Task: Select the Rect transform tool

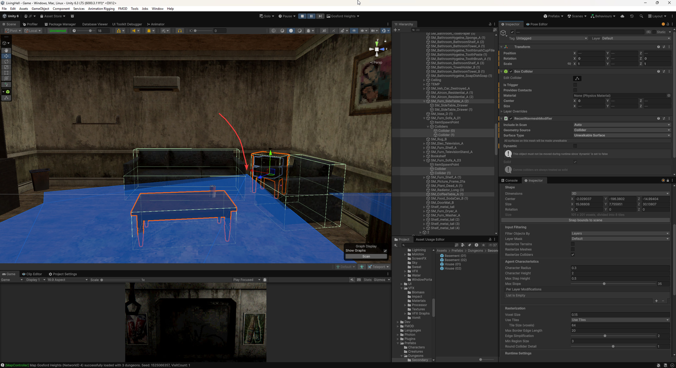Action: tap(6, 73)
